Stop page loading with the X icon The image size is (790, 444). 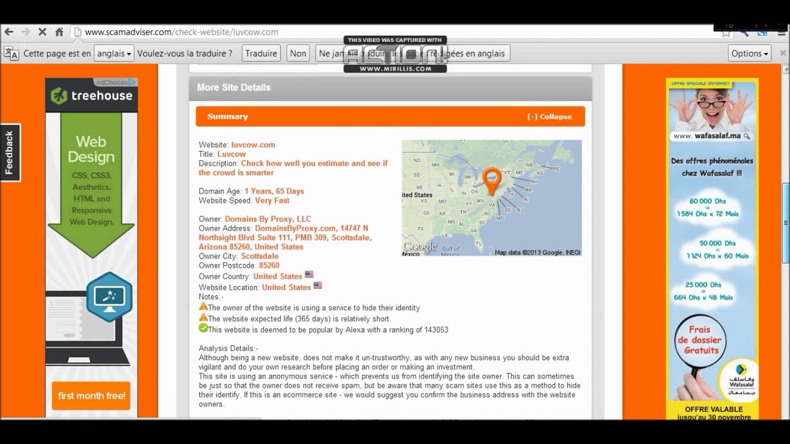43,32
